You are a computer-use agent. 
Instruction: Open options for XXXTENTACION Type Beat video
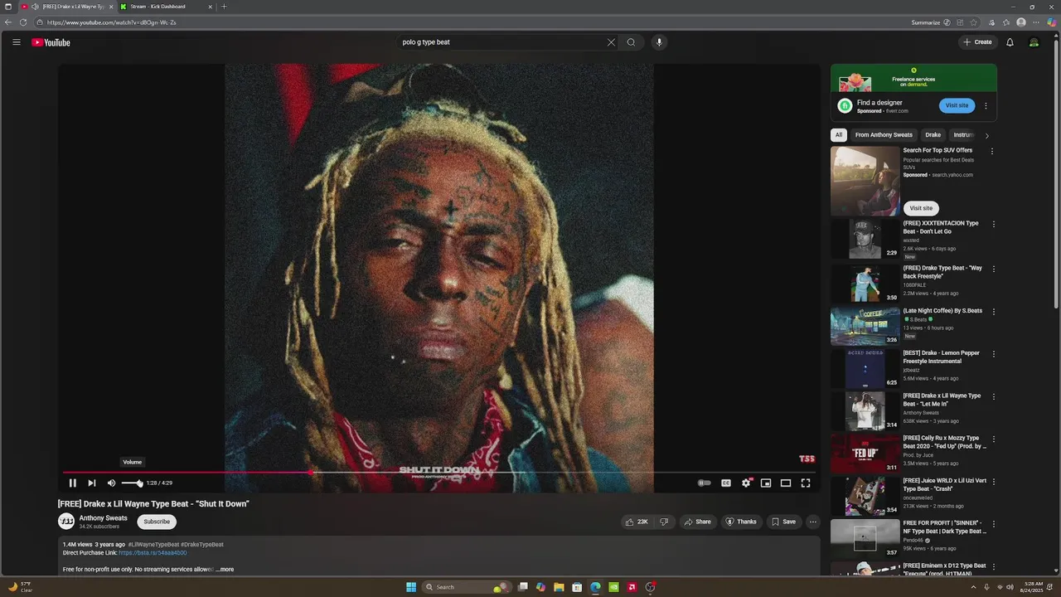(994, 225)
